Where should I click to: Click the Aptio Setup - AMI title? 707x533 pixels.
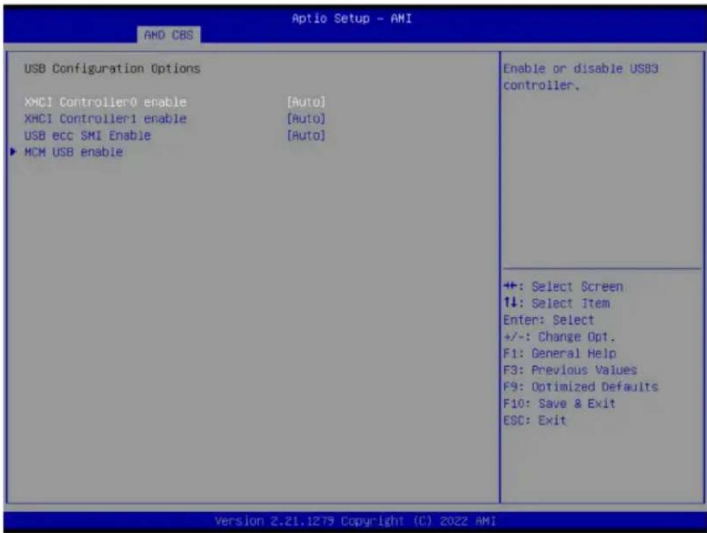tap(352, 18)
